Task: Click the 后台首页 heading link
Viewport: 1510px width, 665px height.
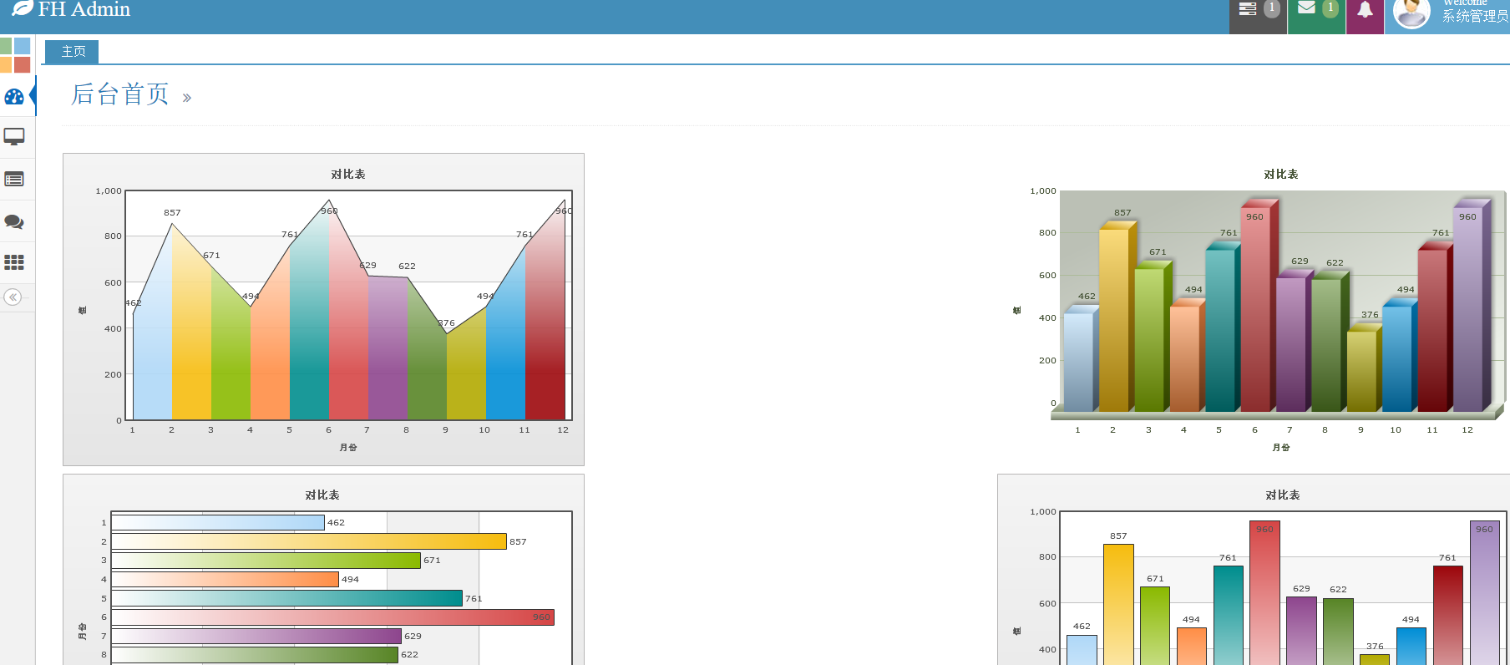Action: 120,94
